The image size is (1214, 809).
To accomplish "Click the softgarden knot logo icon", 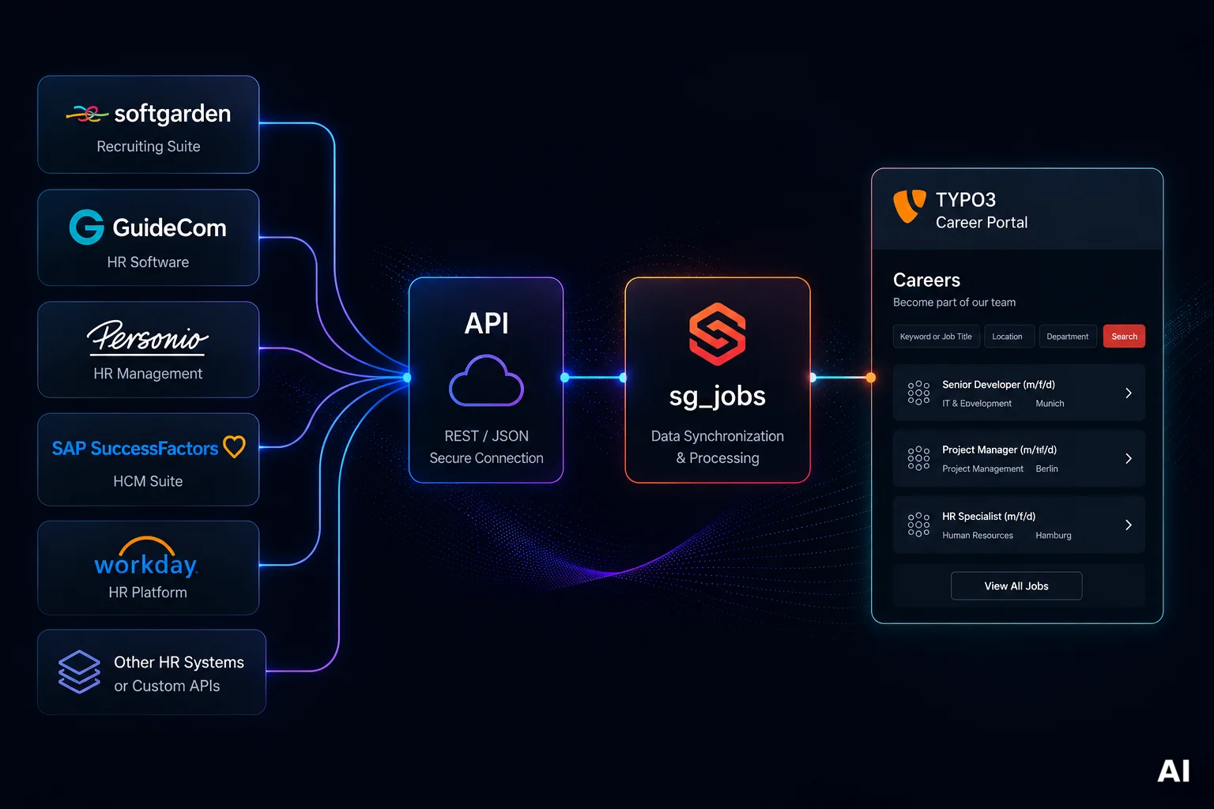I will pos(87,115).
